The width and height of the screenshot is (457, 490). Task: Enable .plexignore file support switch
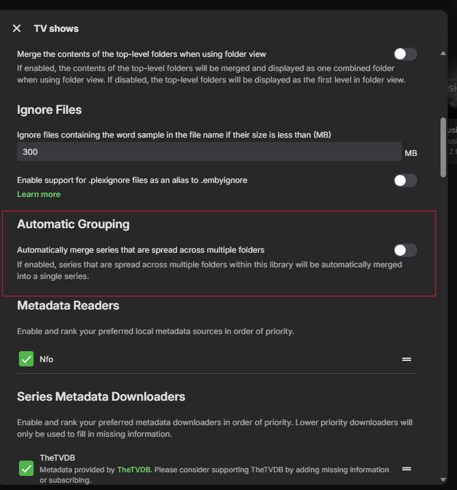tap(405, 180)
